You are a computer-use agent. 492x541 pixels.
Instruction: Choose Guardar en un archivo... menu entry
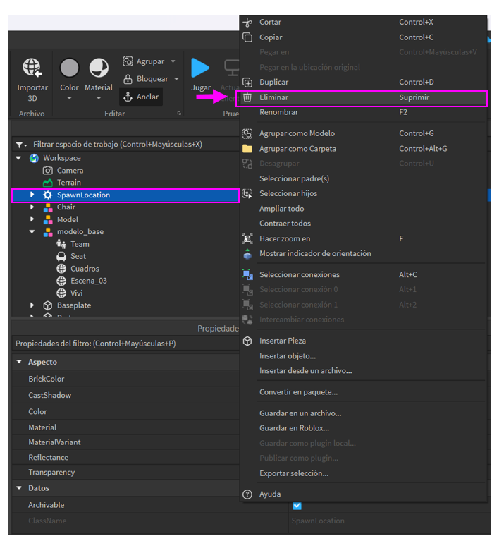(x=363, y=413)
